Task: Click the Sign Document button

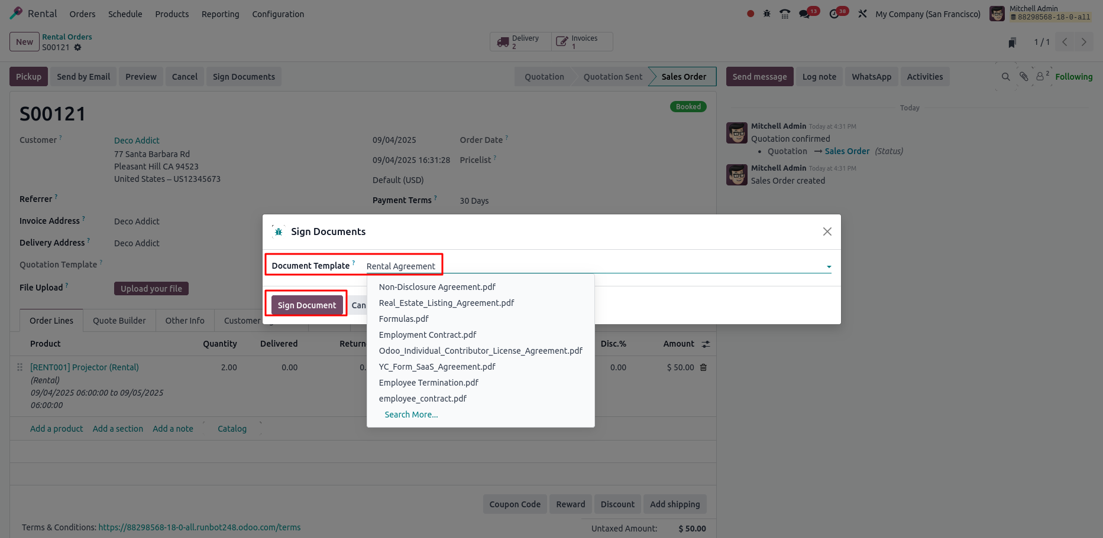Action: [307, 305]
